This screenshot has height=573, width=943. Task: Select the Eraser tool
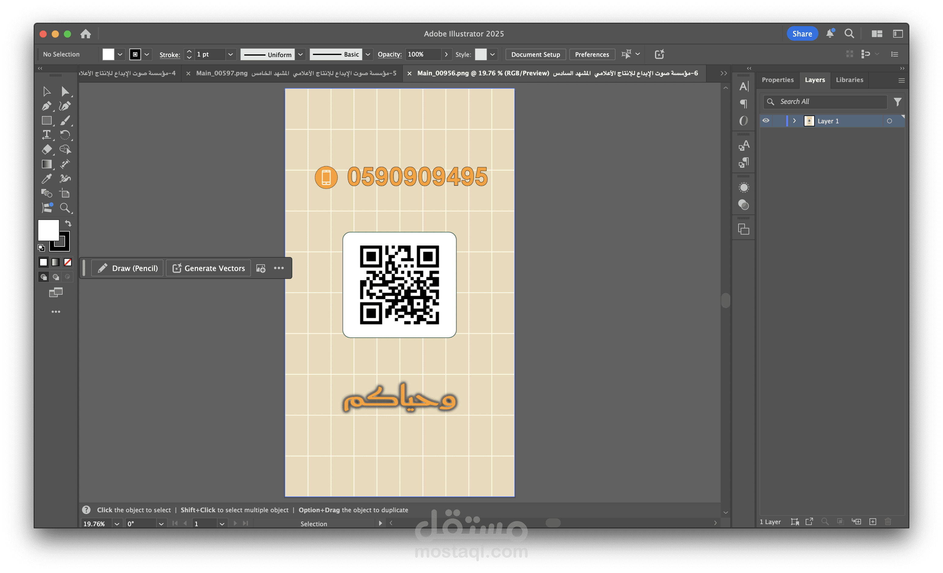(x=47, y=149)
